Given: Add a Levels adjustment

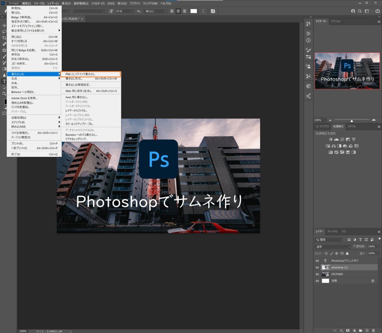Looking at the screenshot, I should point(336,139).
